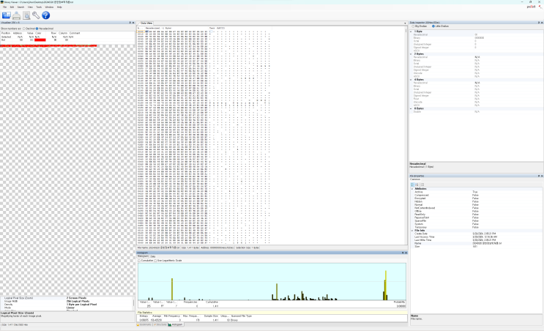Viewport: 544px width, 331px height.
Task: Open settings with the wrench icon
Action: (36, 15)
